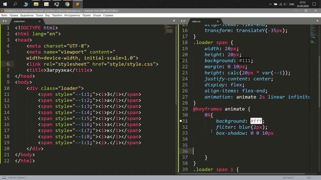The image size is (321, 180).
Task: Click the highlighted #fff color value
Action: [x=256, y=121]
